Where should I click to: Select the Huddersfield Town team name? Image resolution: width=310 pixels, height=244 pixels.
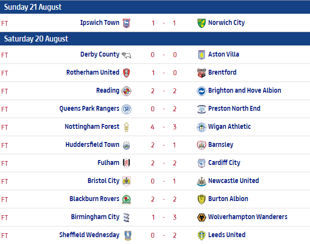click(x=92, y=145)
